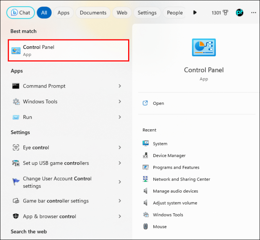Click Windows Tools text in Recent list
The width and height of the screenshot is (260, 240).
coord(168,215)
